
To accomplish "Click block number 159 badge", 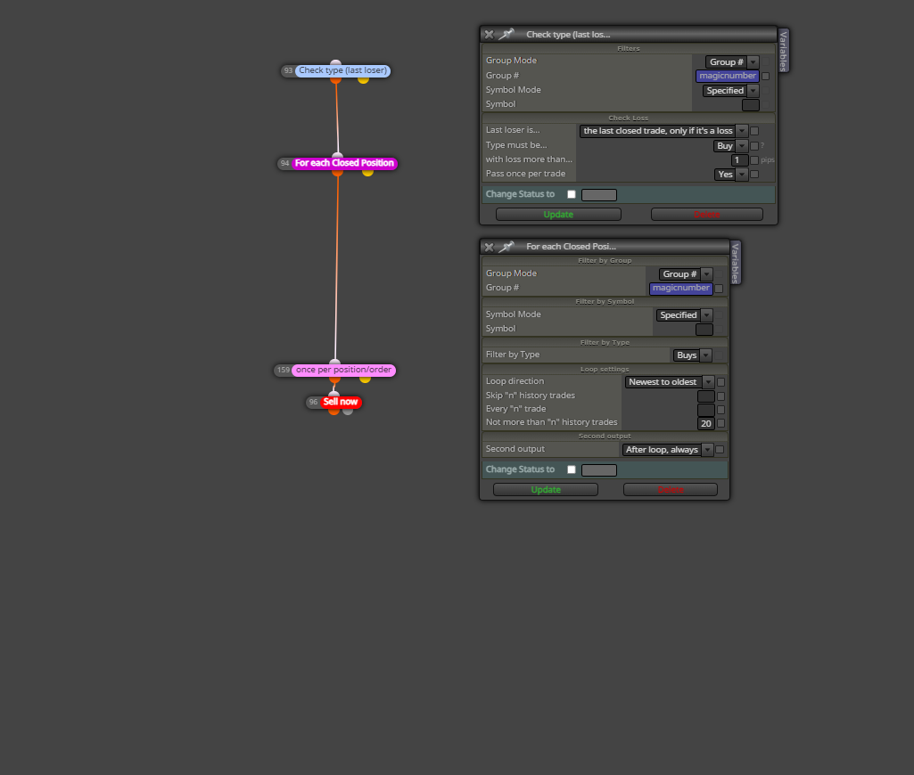I will click(284, 370).
